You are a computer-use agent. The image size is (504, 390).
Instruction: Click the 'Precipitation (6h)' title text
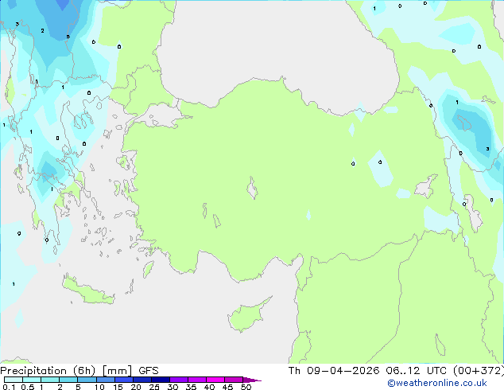48,371
